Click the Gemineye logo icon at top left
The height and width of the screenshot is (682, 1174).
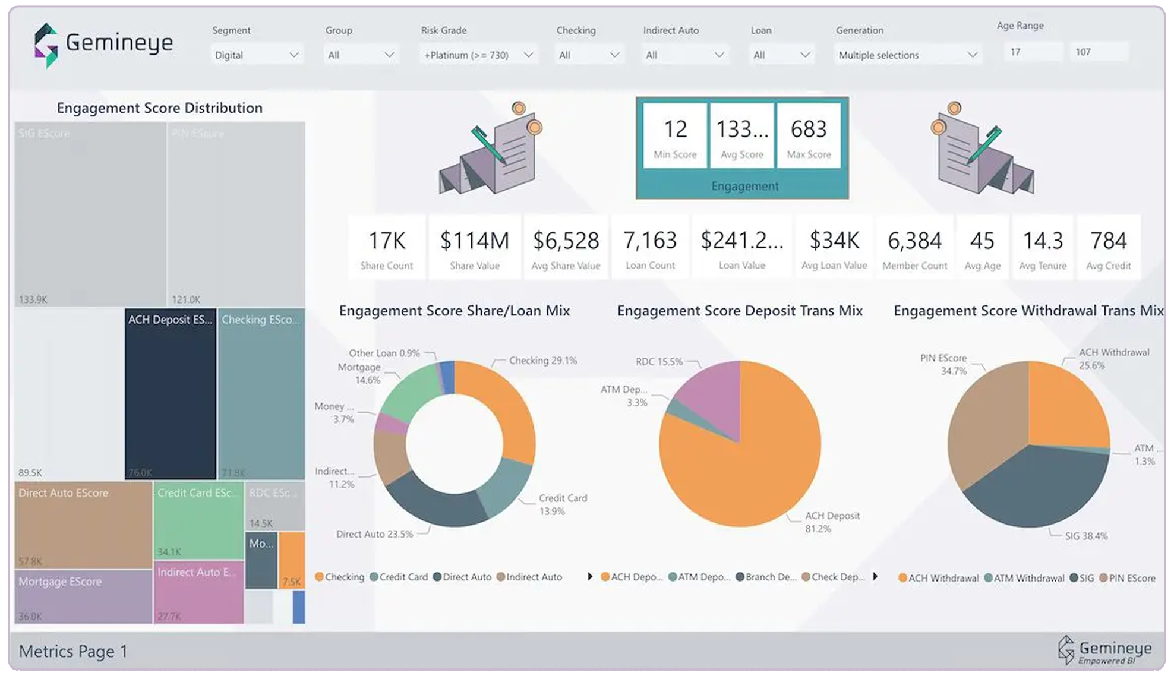point(46,45)
